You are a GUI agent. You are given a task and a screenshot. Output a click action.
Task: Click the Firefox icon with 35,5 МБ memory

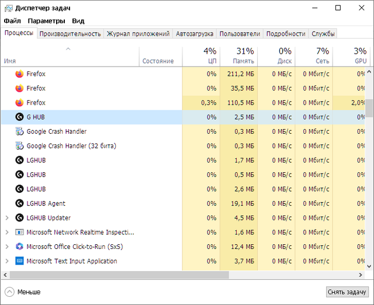point(19,88)
